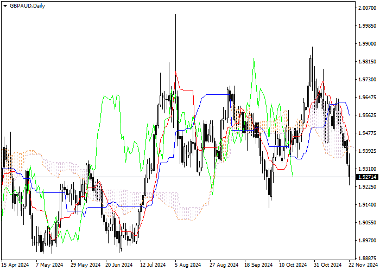380x271 pixels.
Task: Click the current price label 1.92714
Action: pyautogui.click(x=368, y=177)
